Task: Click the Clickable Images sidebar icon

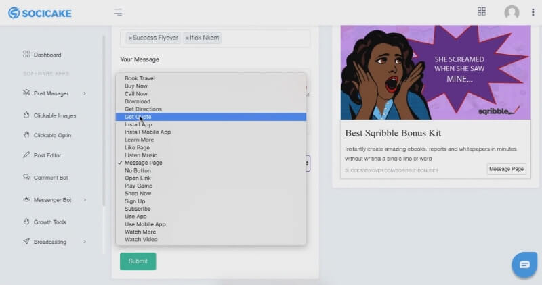Action: coord(26,115)
